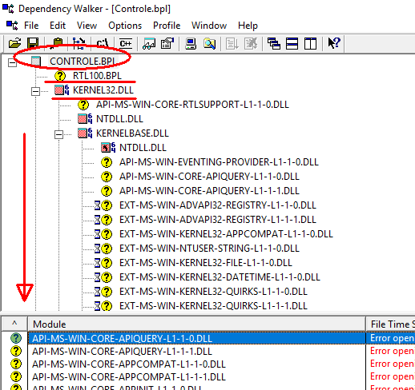Click 64-bit module icon beside KERNEL32.DLL
Image resolution: width=415 pixels, height=390 pixels.
[x=62, y=90]
